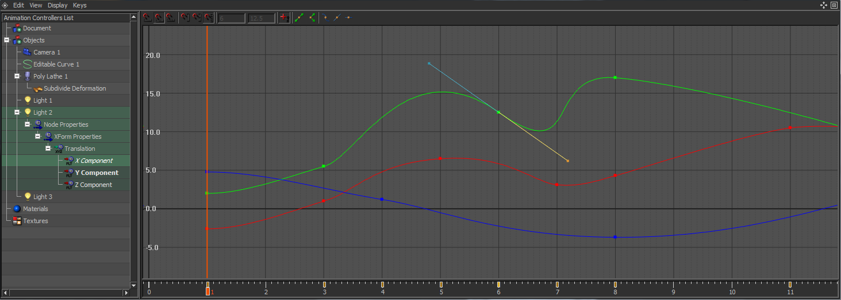Click the first magnet snap icon in toolbar
The height and width of the screenshot is (300, 841).
(148, 18)
